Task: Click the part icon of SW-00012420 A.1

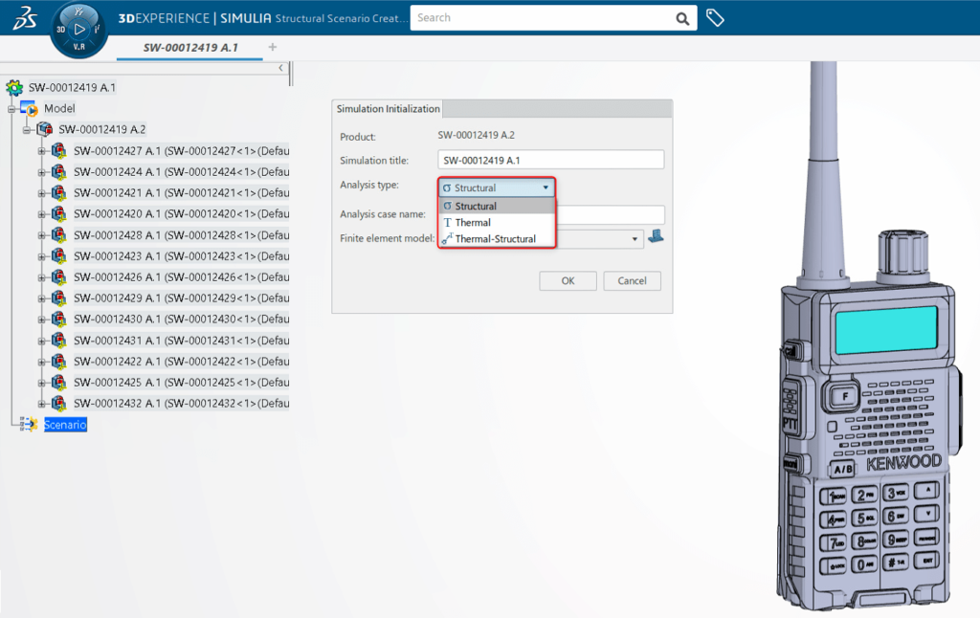Action: point(58,213)
